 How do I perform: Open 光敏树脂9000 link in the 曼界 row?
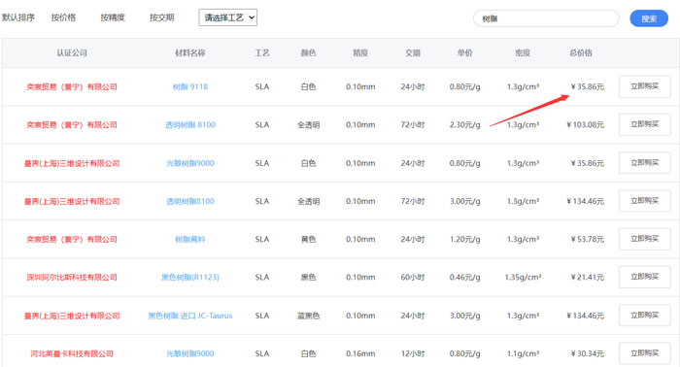[190, 163]
